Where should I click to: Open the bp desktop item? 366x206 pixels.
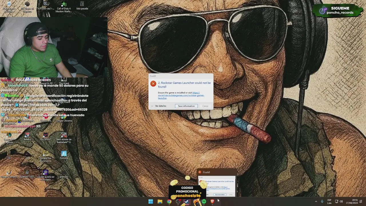click(27, 155)
